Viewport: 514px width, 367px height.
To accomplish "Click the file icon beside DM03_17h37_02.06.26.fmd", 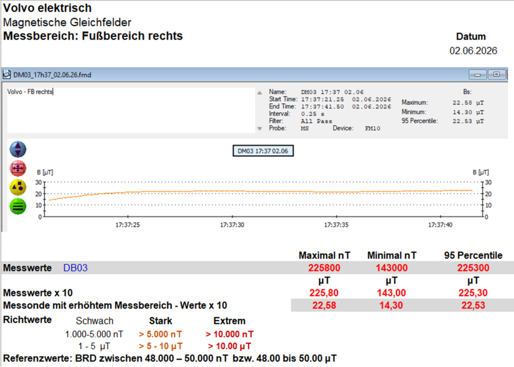I will click(7, 74).
